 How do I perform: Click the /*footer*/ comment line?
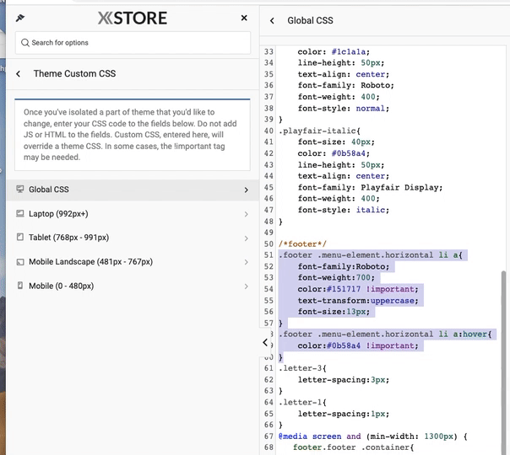point(302,244)
